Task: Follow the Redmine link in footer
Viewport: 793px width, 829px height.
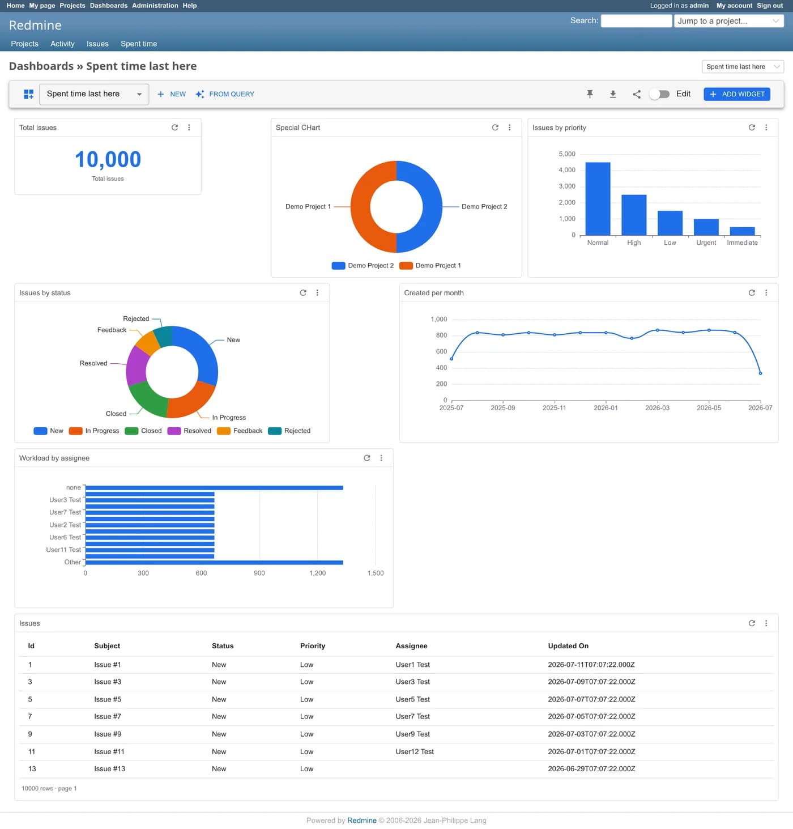Action: point(362,821)
